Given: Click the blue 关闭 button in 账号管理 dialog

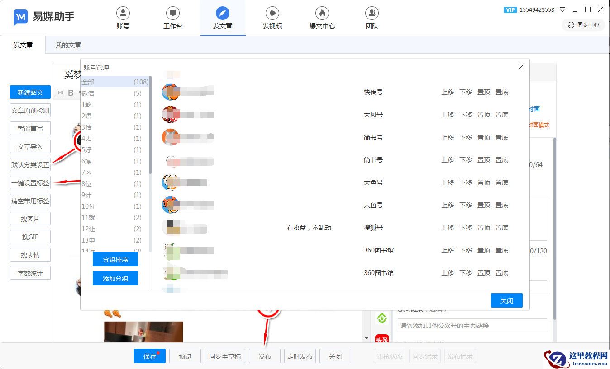Looking at the screenshot, I should [507, 300].
